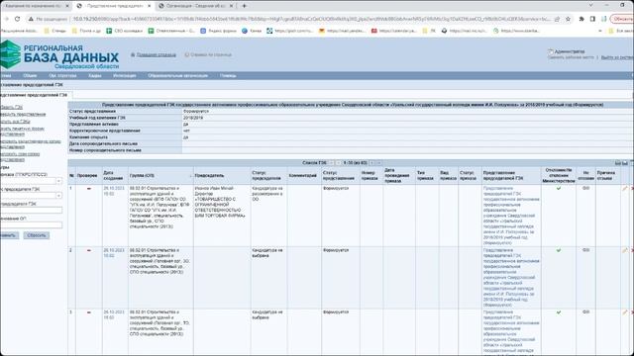
Task: Click the green checkmark in row 1
Action: click(x=559, y=189)
